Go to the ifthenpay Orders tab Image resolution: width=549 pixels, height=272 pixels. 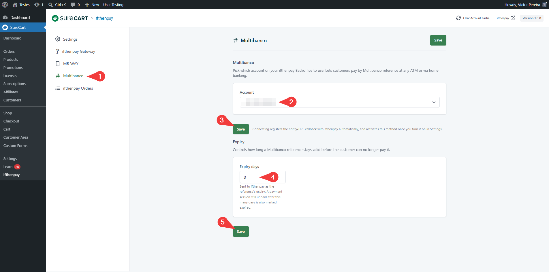coord(78,88)
